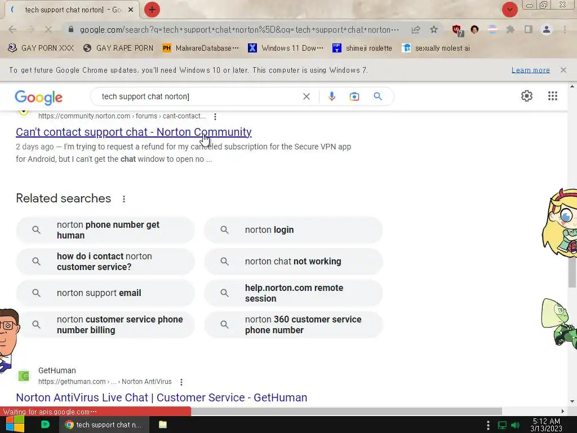Open Google quick settings gear

(x=527, y=96)
